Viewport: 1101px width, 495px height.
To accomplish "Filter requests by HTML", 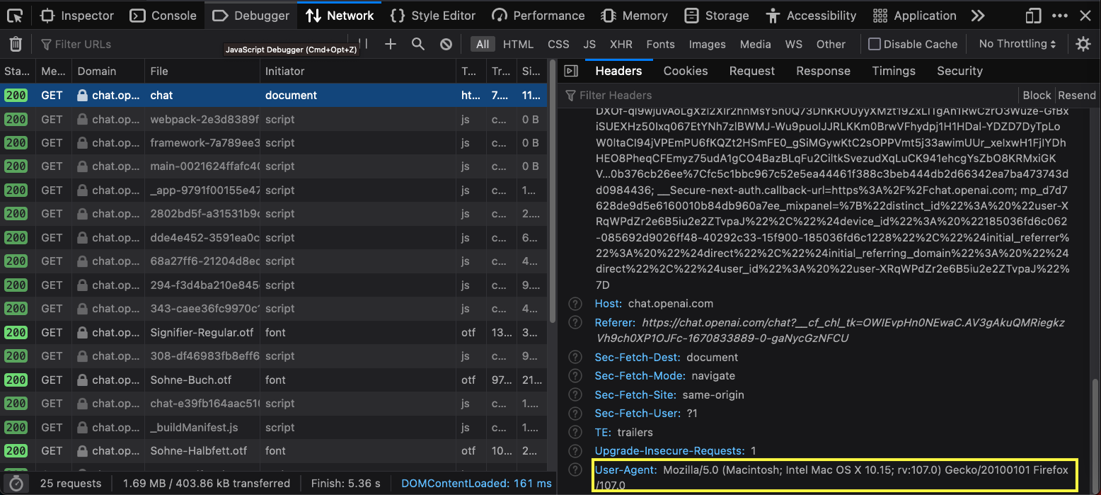I will (x=518, y=44).
